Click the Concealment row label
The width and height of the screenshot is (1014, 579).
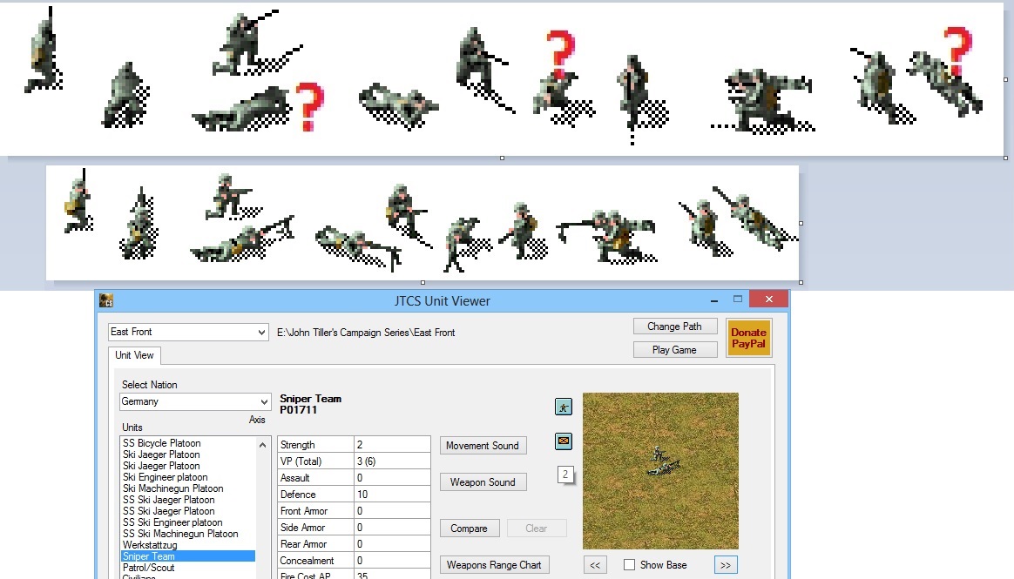click(x=315, y=561)
